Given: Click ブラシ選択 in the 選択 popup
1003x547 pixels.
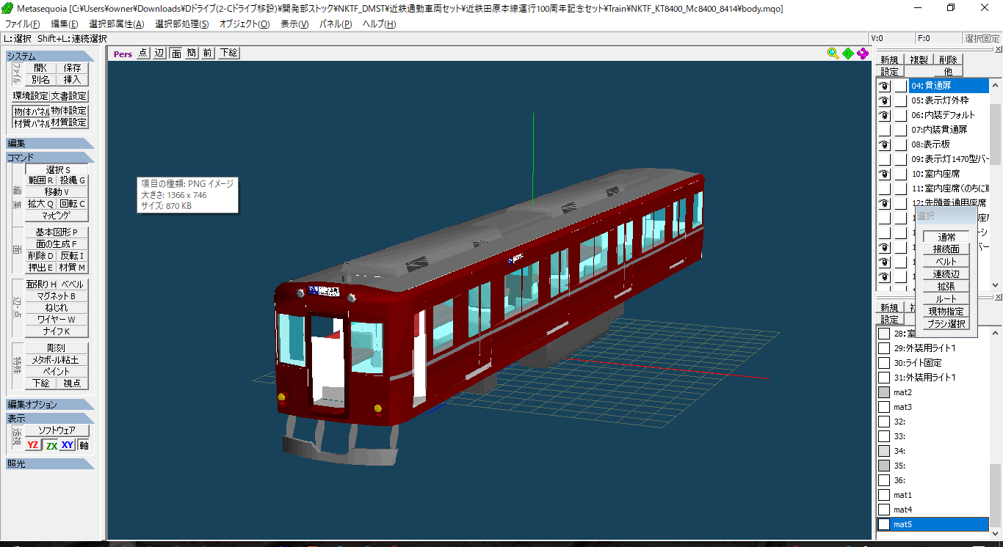Looking at the screenshot, I should click(946, 323).
